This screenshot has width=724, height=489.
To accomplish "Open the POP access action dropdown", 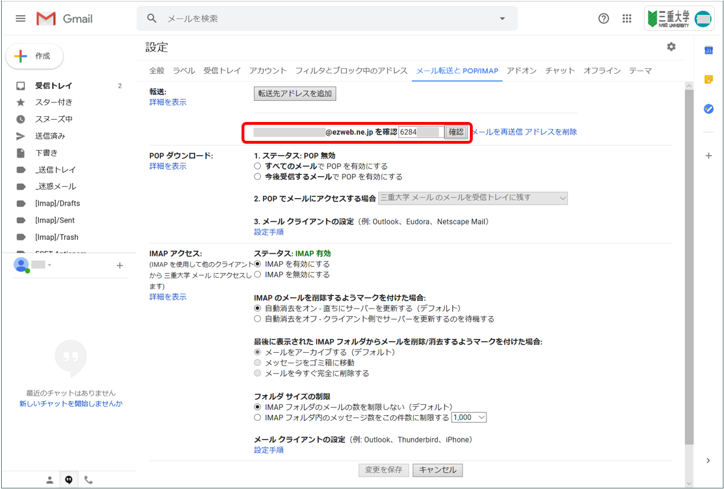I will [473, 198].
